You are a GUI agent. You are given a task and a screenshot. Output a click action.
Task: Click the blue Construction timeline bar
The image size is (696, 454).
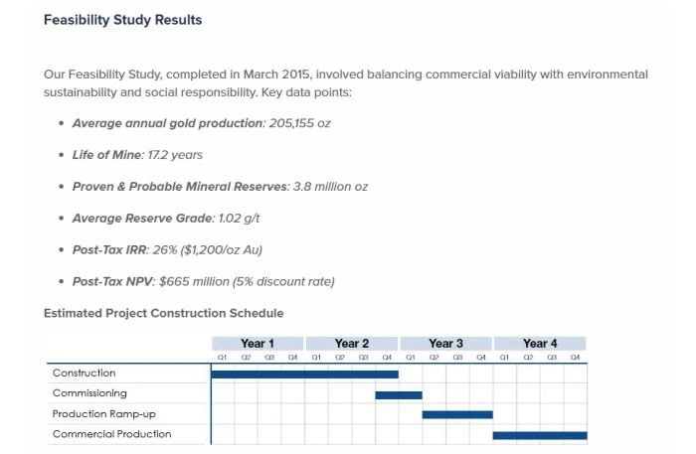[x=304, y=375]
